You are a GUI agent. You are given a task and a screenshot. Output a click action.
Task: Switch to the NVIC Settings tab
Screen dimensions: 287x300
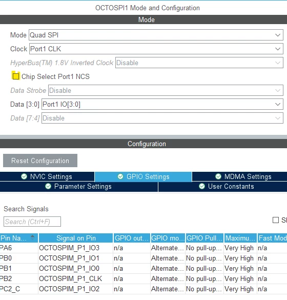click(x=47, y=176)
